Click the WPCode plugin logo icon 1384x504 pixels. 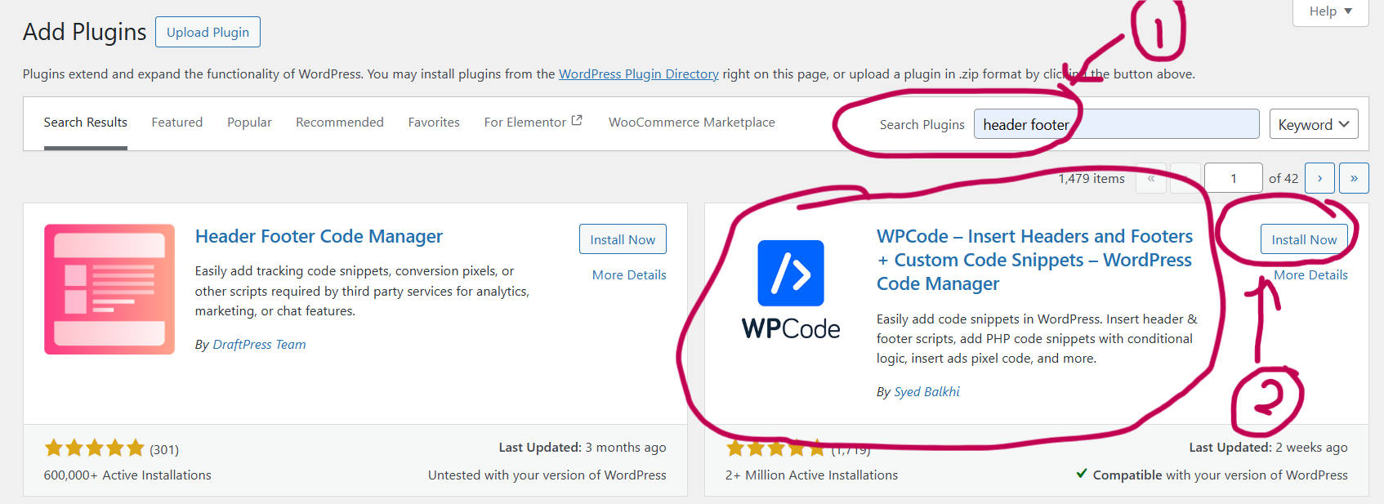790,273
